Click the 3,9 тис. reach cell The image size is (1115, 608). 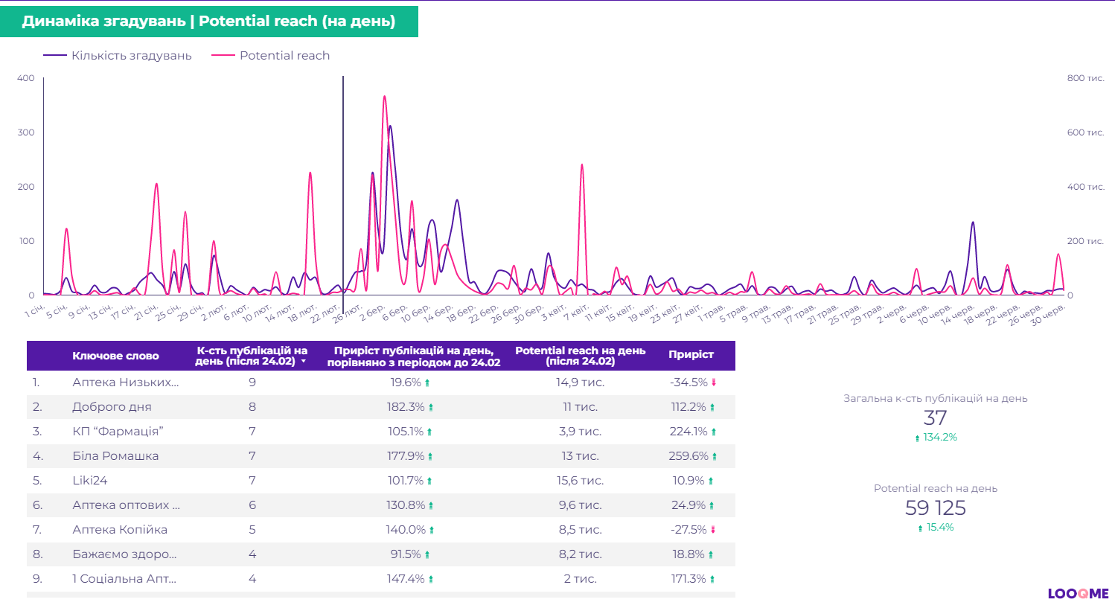point(580,432)
